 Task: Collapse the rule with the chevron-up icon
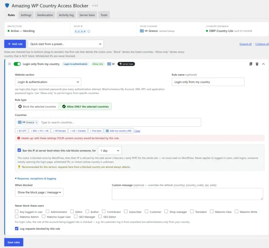(263, 64)
